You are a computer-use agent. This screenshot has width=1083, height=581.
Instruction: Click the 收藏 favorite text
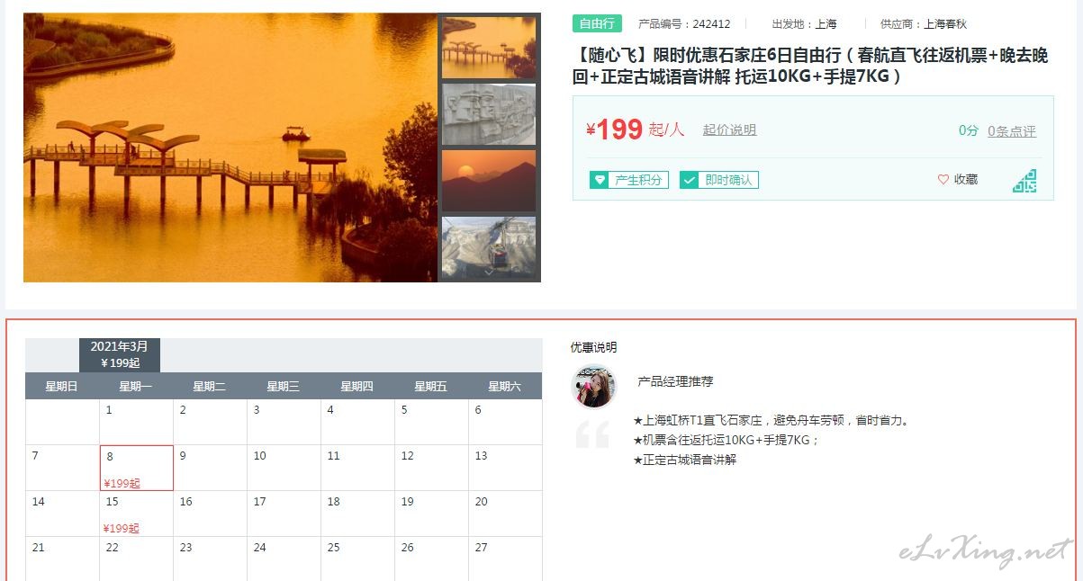966,180
